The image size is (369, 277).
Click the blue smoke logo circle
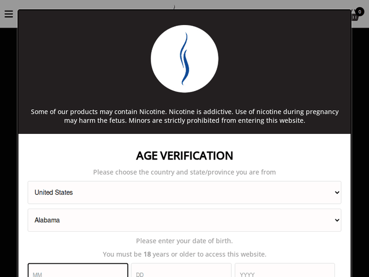pos(184,59)
